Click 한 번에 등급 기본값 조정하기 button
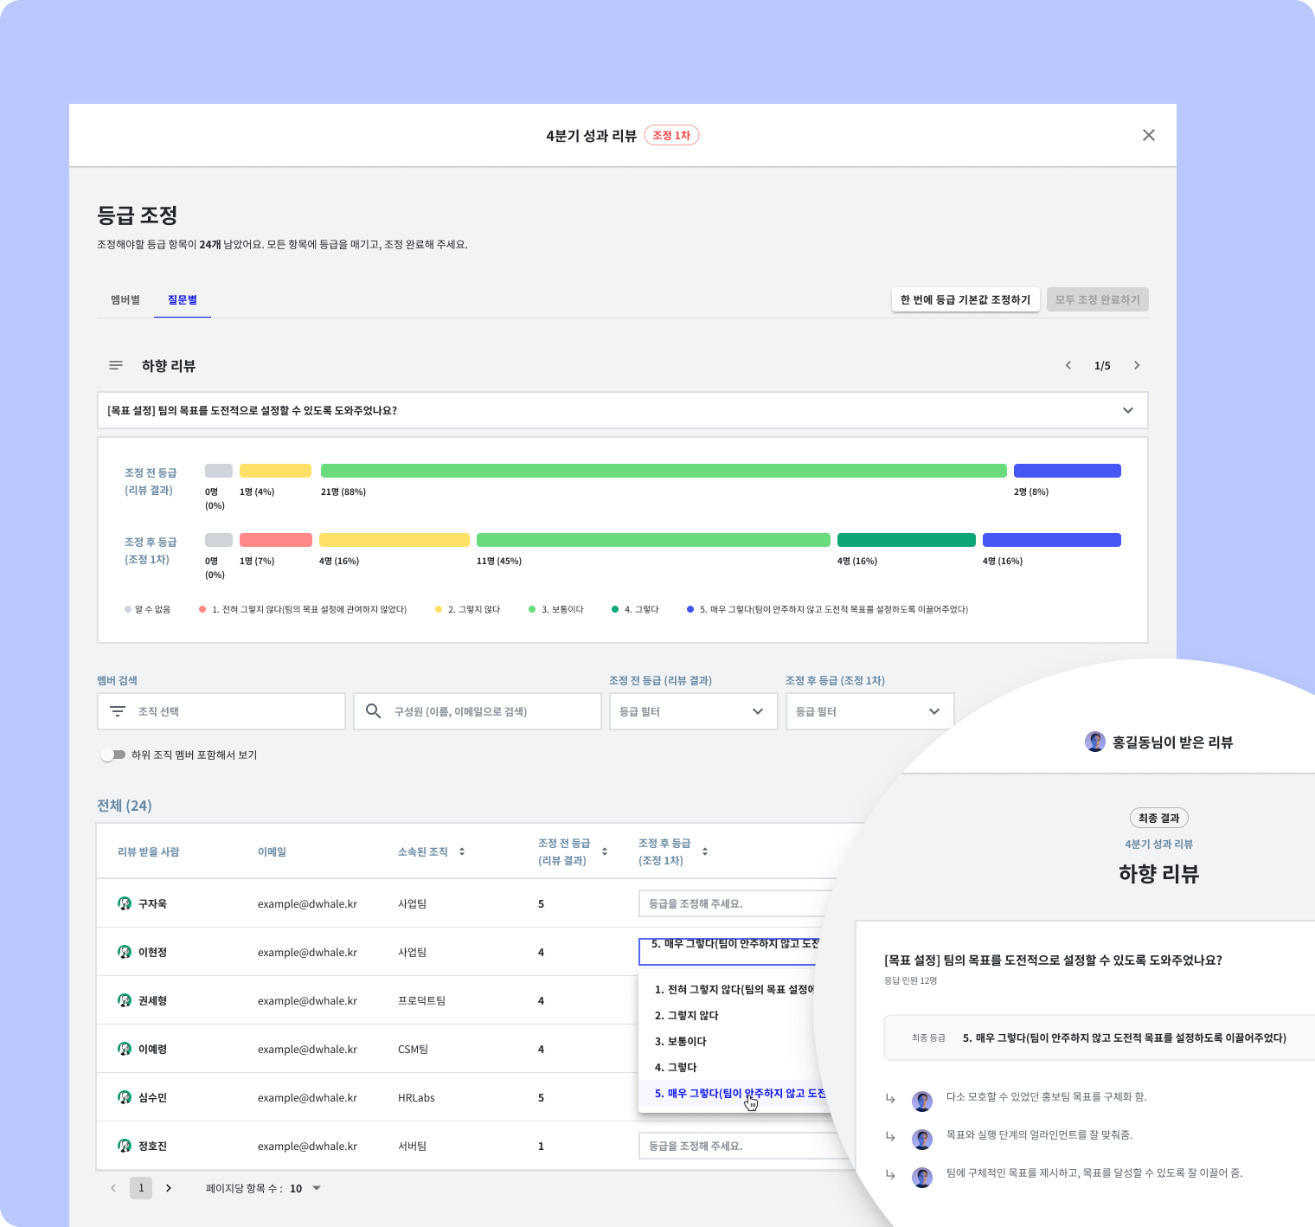Screen dimensions: 1315x1227 tap(965, 299)
